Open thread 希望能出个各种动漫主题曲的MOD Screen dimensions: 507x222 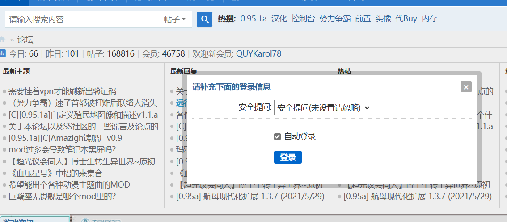[x=69, y=185]
